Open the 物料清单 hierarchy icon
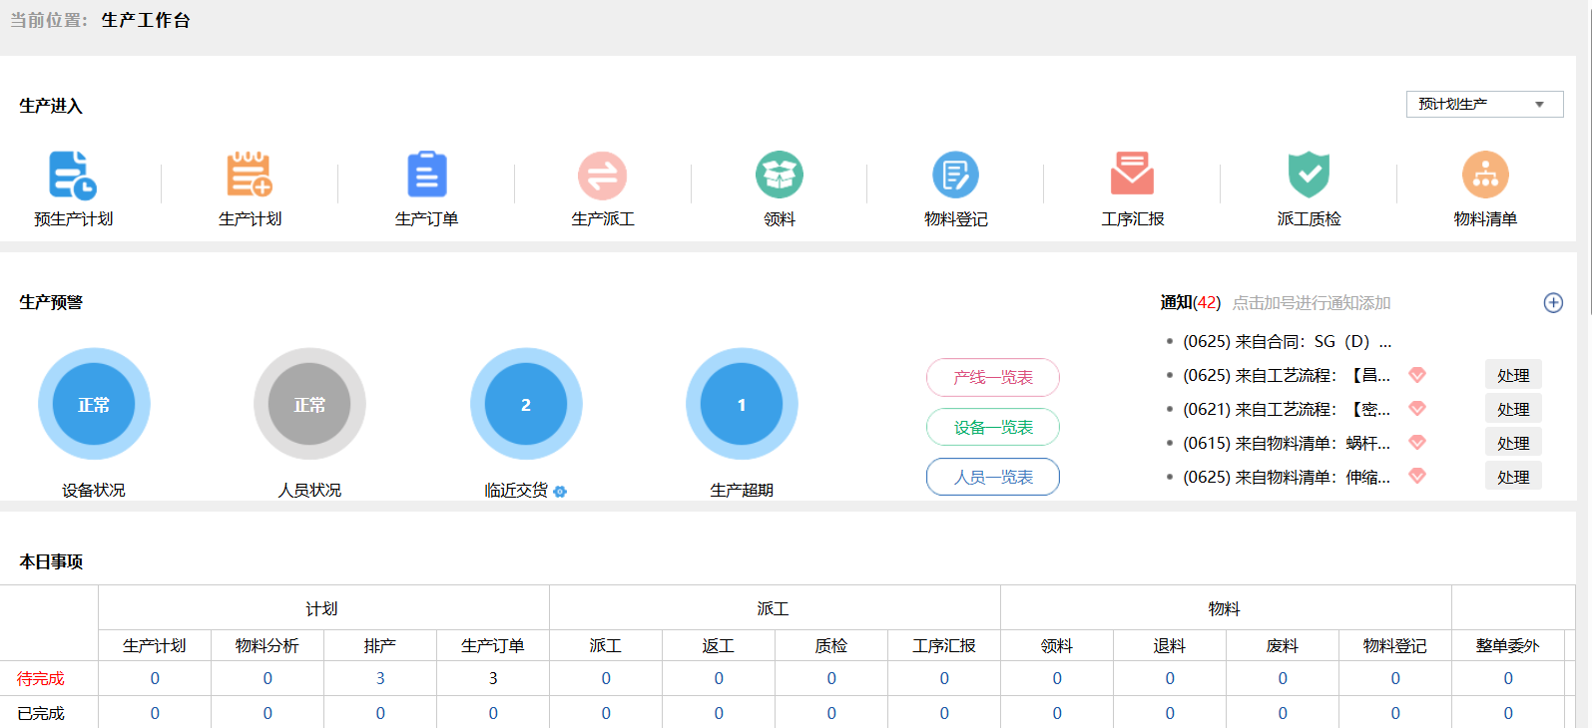This screenshot has width=1592, height=728. click(x=1485, y=176)
